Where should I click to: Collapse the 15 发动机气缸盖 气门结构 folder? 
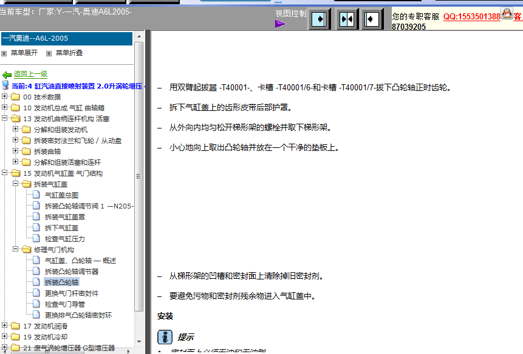pyautogui.click(x=5, y=172)
